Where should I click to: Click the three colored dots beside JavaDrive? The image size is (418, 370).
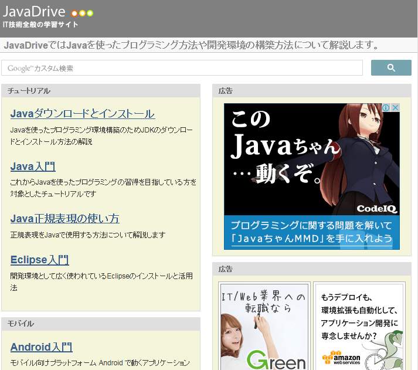82,13
